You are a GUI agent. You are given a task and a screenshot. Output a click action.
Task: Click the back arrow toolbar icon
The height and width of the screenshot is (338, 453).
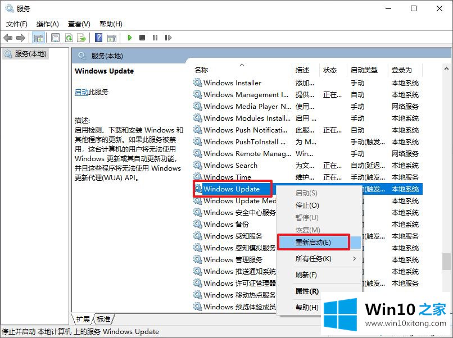point(7,38)
